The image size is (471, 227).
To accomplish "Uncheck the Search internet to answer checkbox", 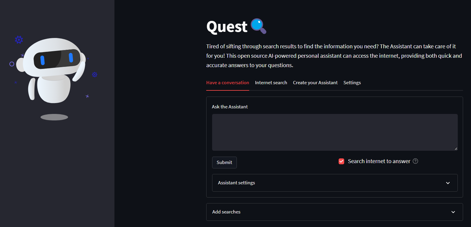I will click(x=341, y=161).
